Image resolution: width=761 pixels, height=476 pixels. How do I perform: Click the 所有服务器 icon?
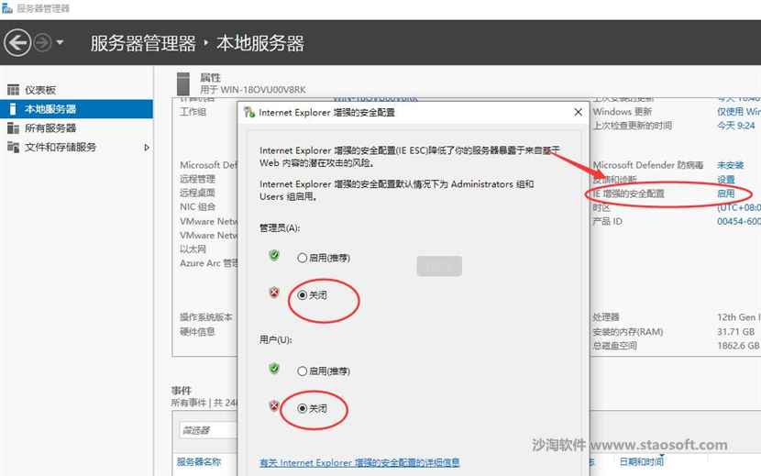click(x=13, y=127)
